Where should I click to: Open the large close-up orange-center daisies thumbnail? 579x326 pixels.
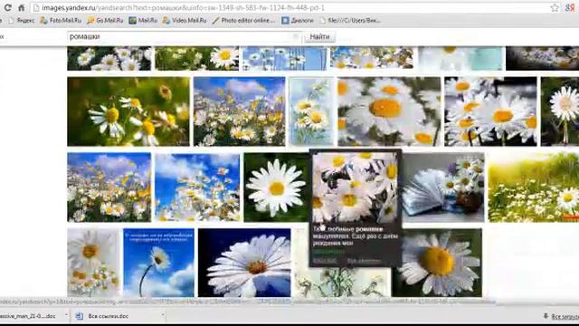[389, 111]
